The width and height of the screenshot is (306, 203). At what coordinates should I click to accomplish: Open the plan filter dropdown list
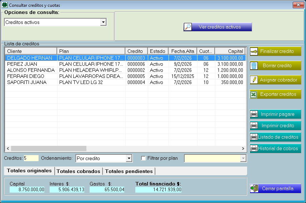coord(243,158)
